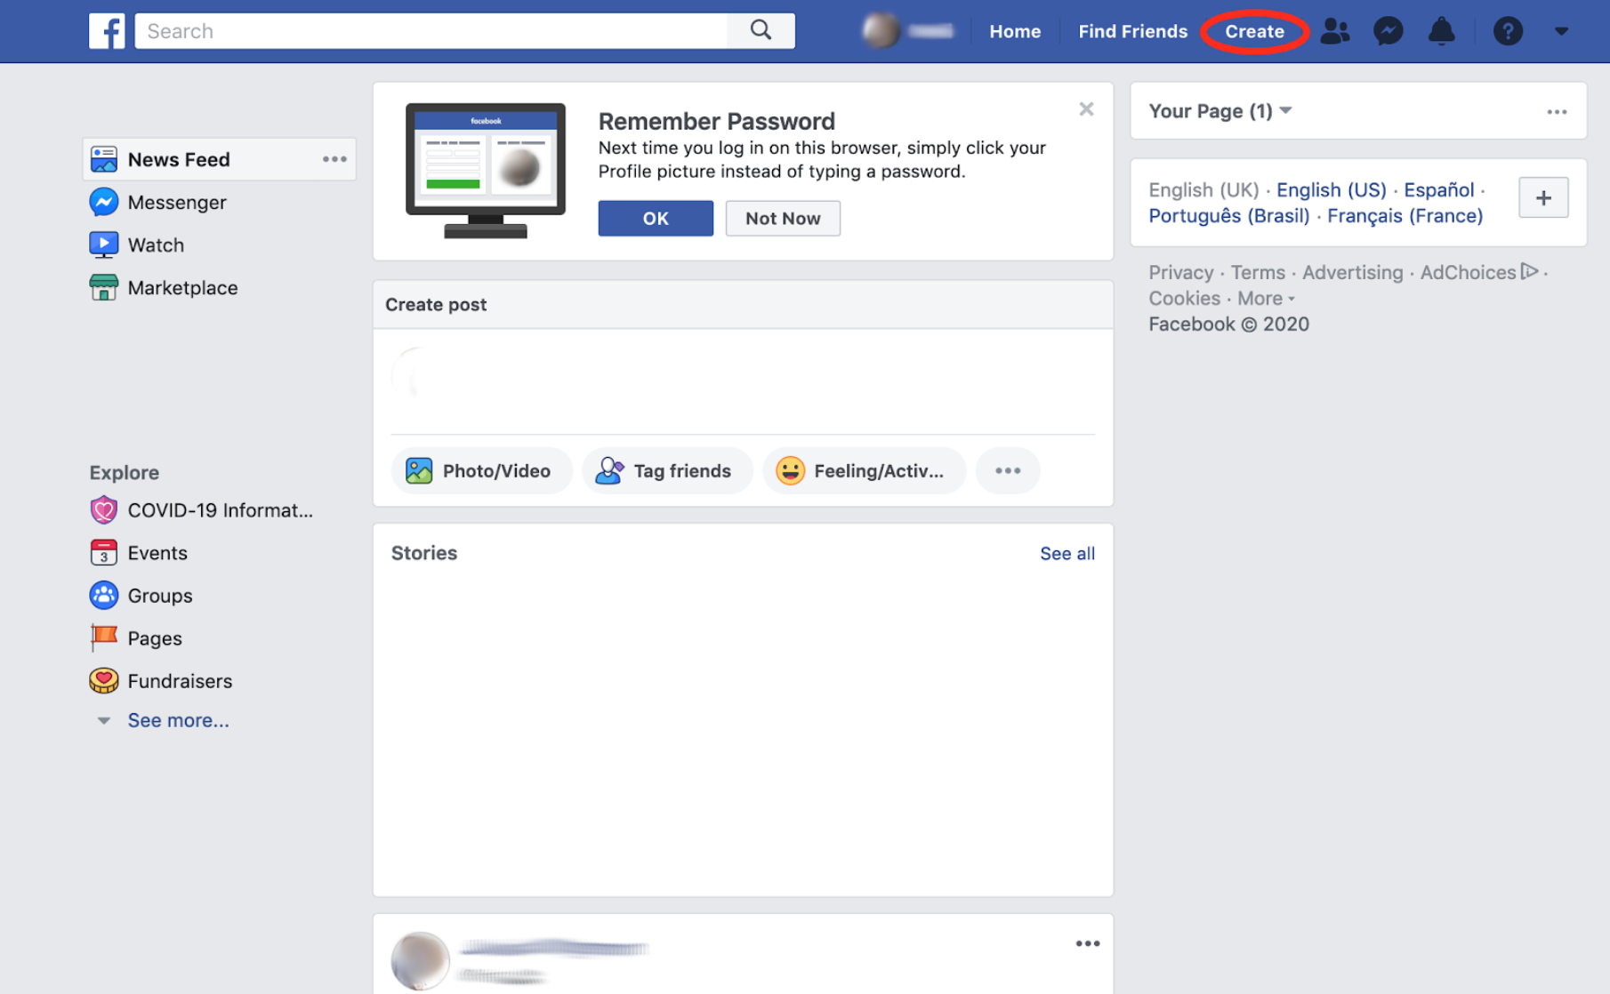Viewport: 1610px width, 994px height.
Task: Switch language to English (US)
Action: [1331, 189]
